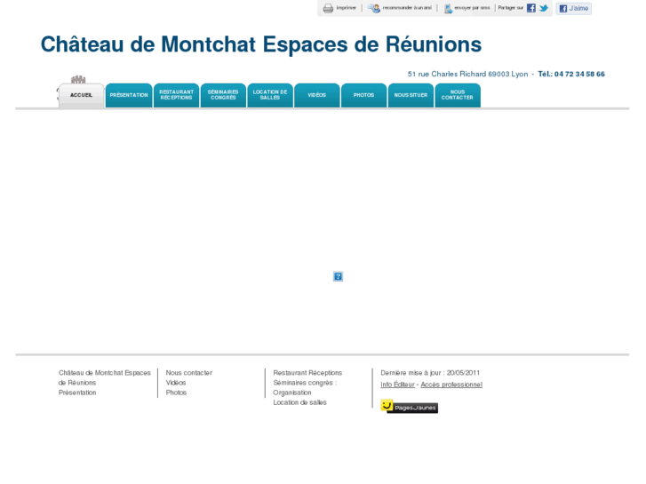This screenshot has height=484, width=646.
Task: Open the Info Éditeur link
Action: (x=397, y=385)
